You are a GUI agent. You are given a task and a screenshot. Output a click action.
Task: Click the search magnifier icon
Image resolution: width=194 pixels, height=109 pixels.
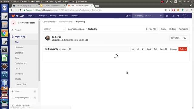(161, 16)
